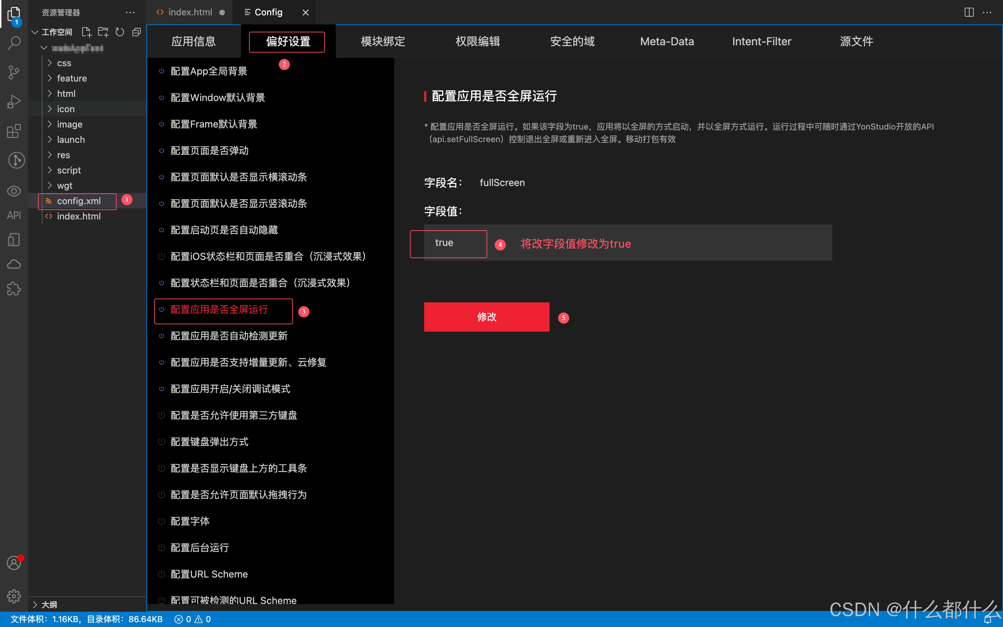Switch to the index.html editor tab

tap(190, 13)
